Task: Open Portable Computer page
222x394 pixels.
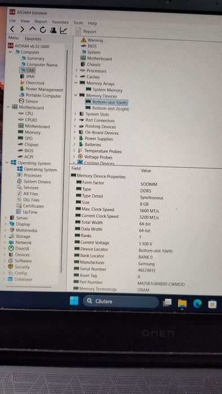Action: pyautogui.click(x=40, y=96)
